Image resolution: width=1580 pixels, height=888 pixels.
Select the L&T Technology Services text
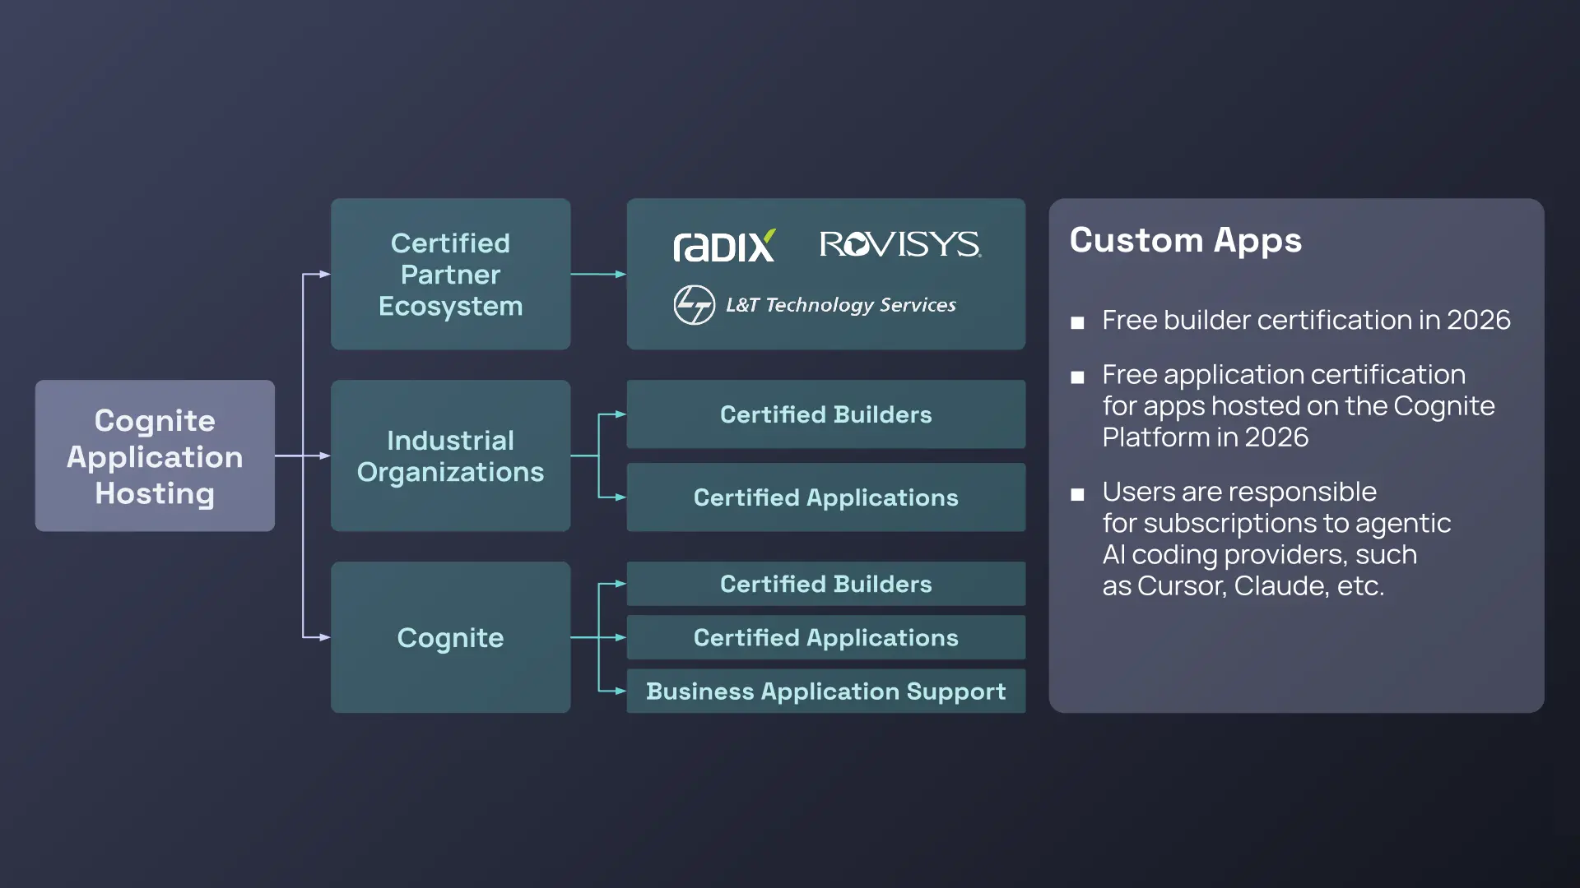point(840,305)
